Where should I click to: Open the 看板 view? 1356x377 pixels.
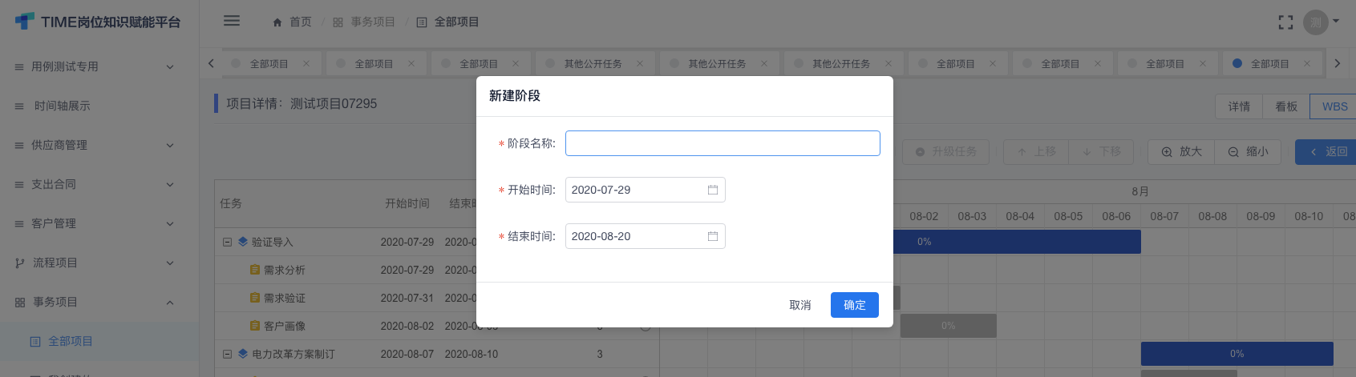[x=1286, y=106]
